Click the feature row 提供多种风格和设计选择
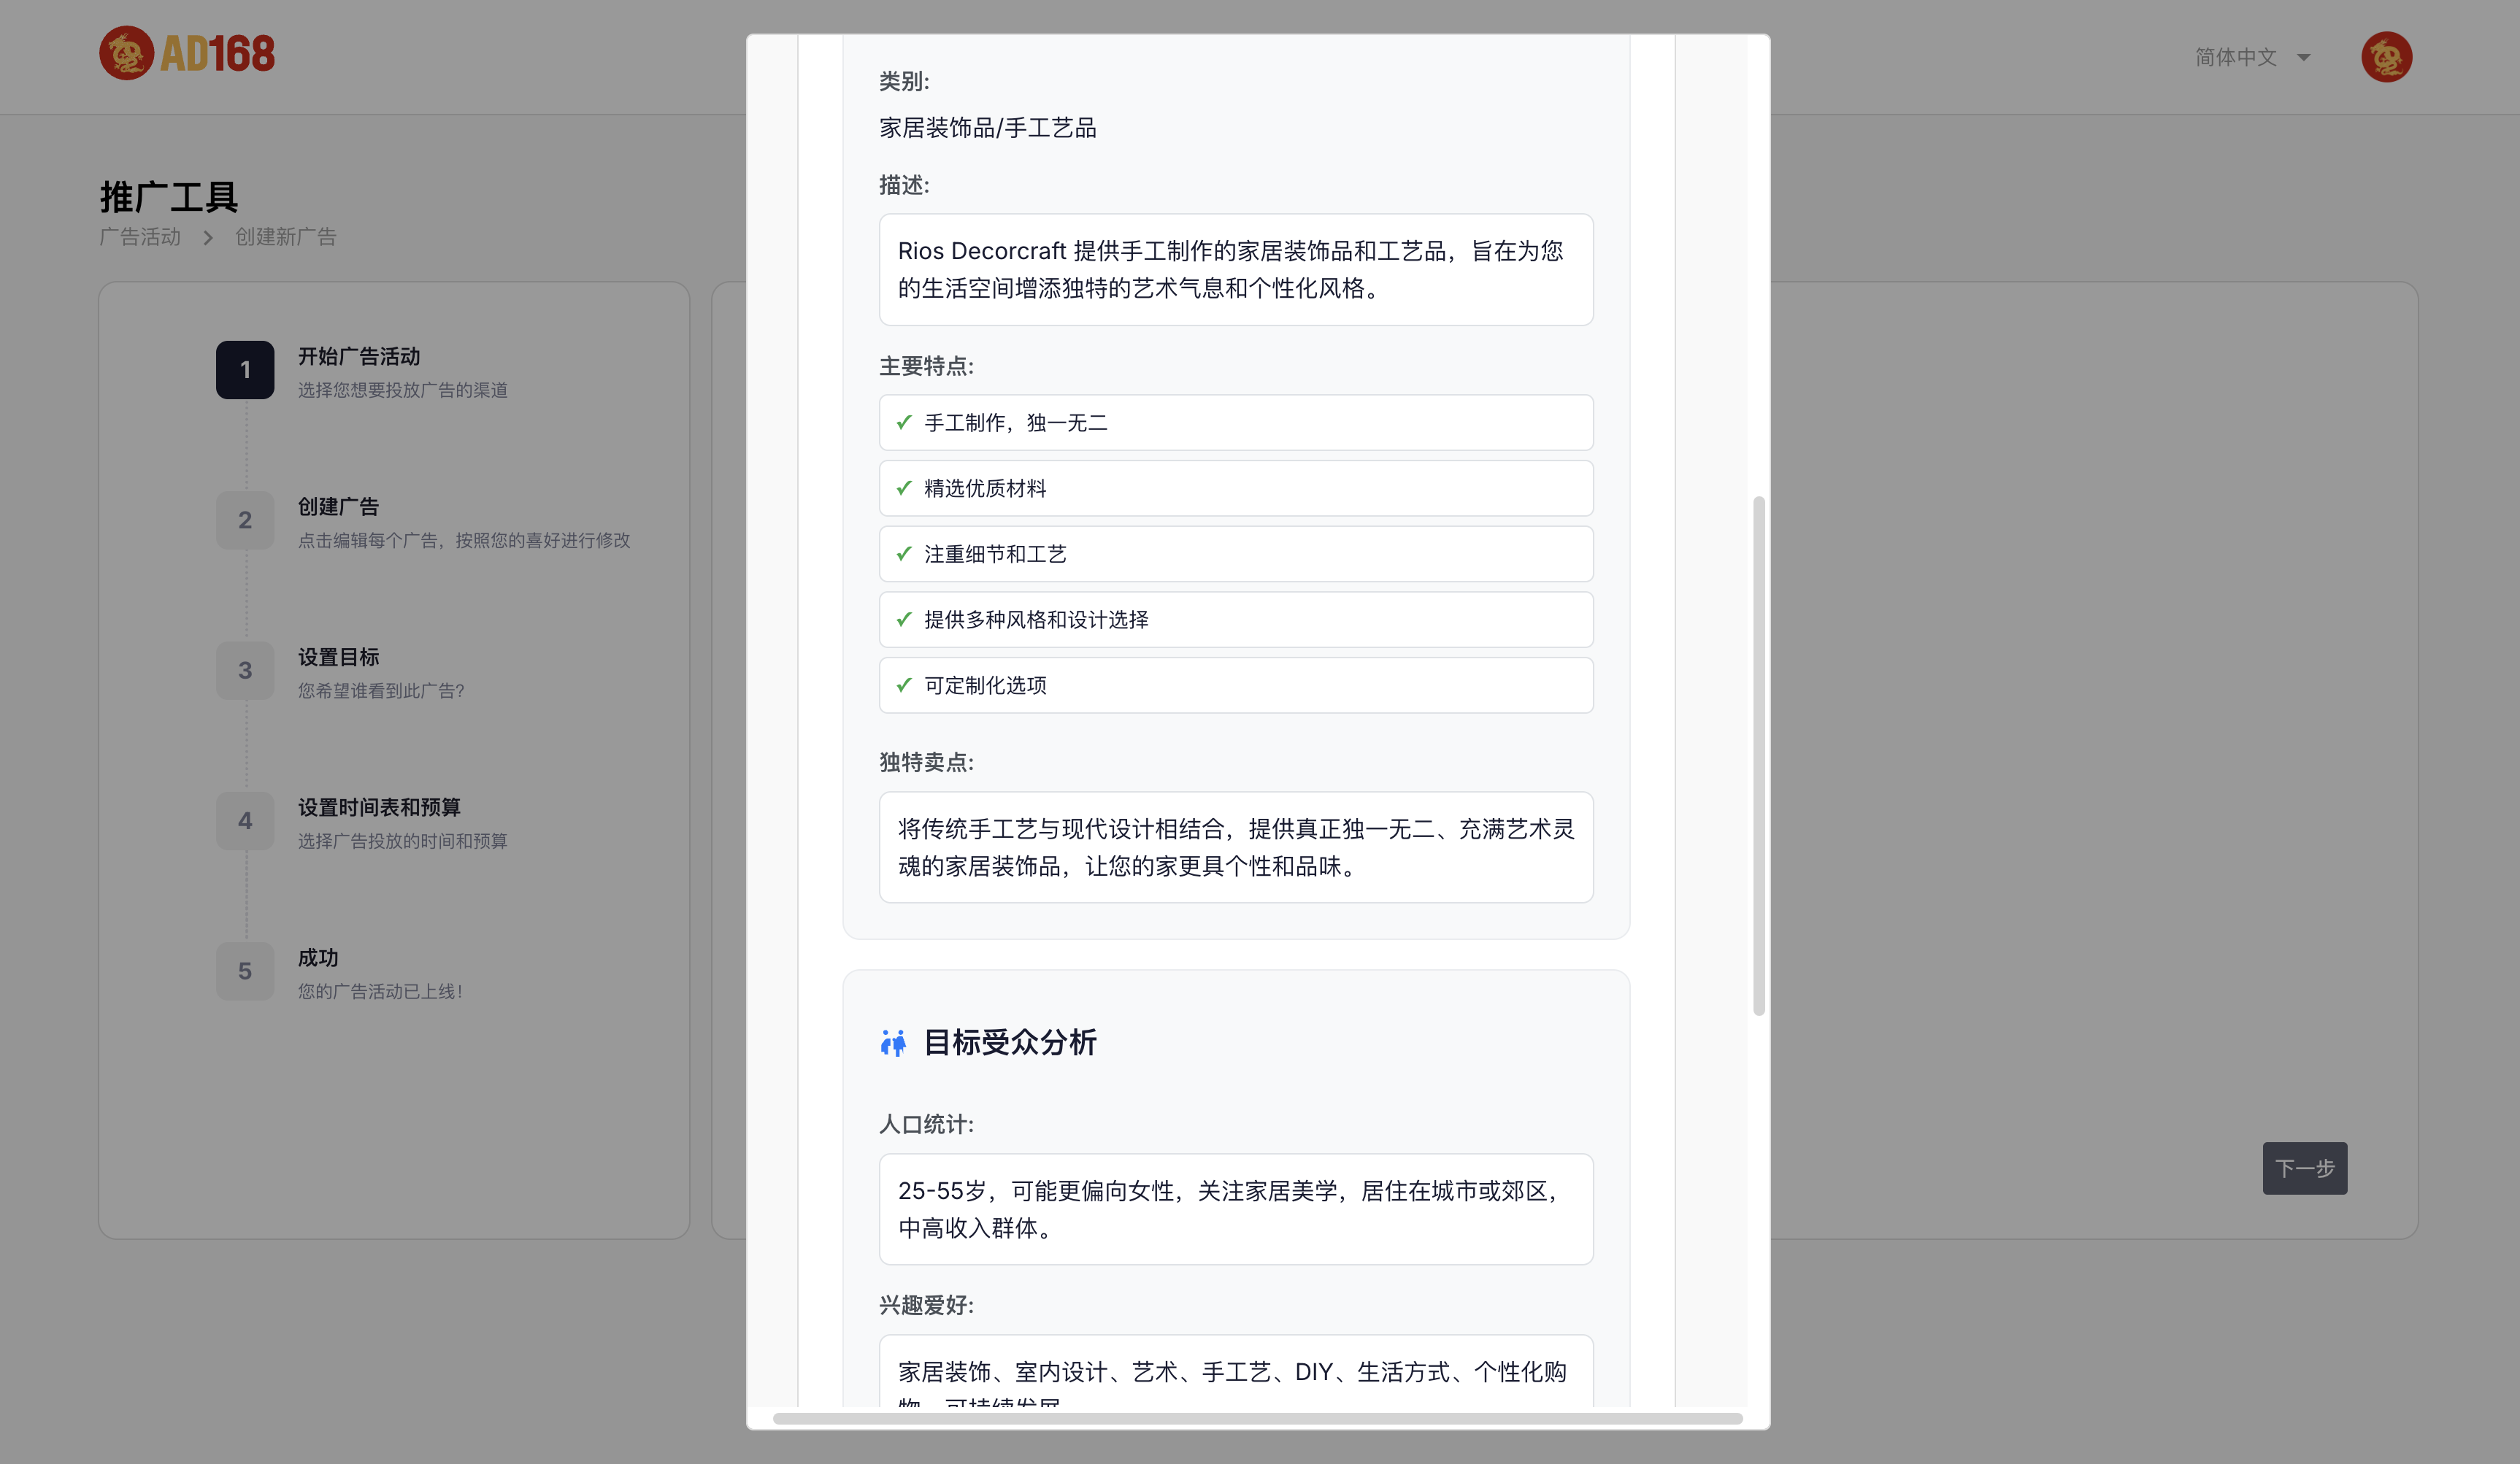The height and width of the screenshot is (1464, 2520). coord(1236,619)
